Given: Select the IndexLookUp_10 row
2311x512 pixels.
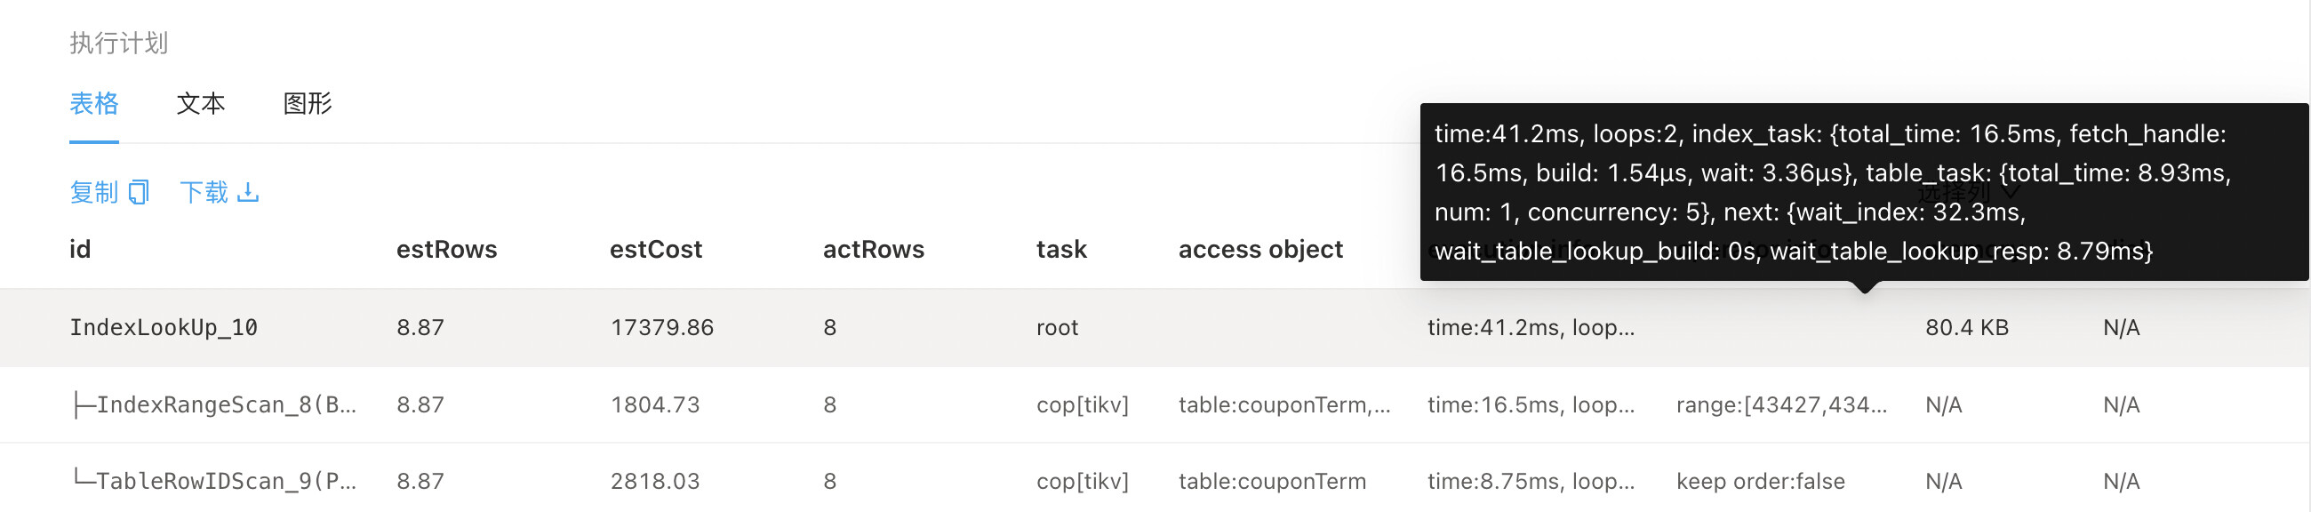Looking at the screenshot, I should point(164,328).
